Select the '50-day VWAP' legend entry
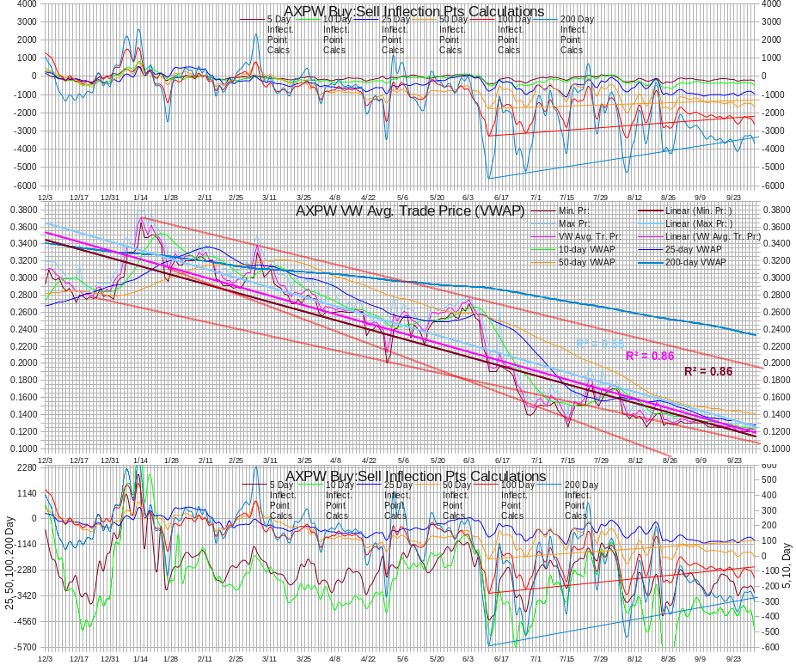796x665 pixels. [x=586, y=262]
